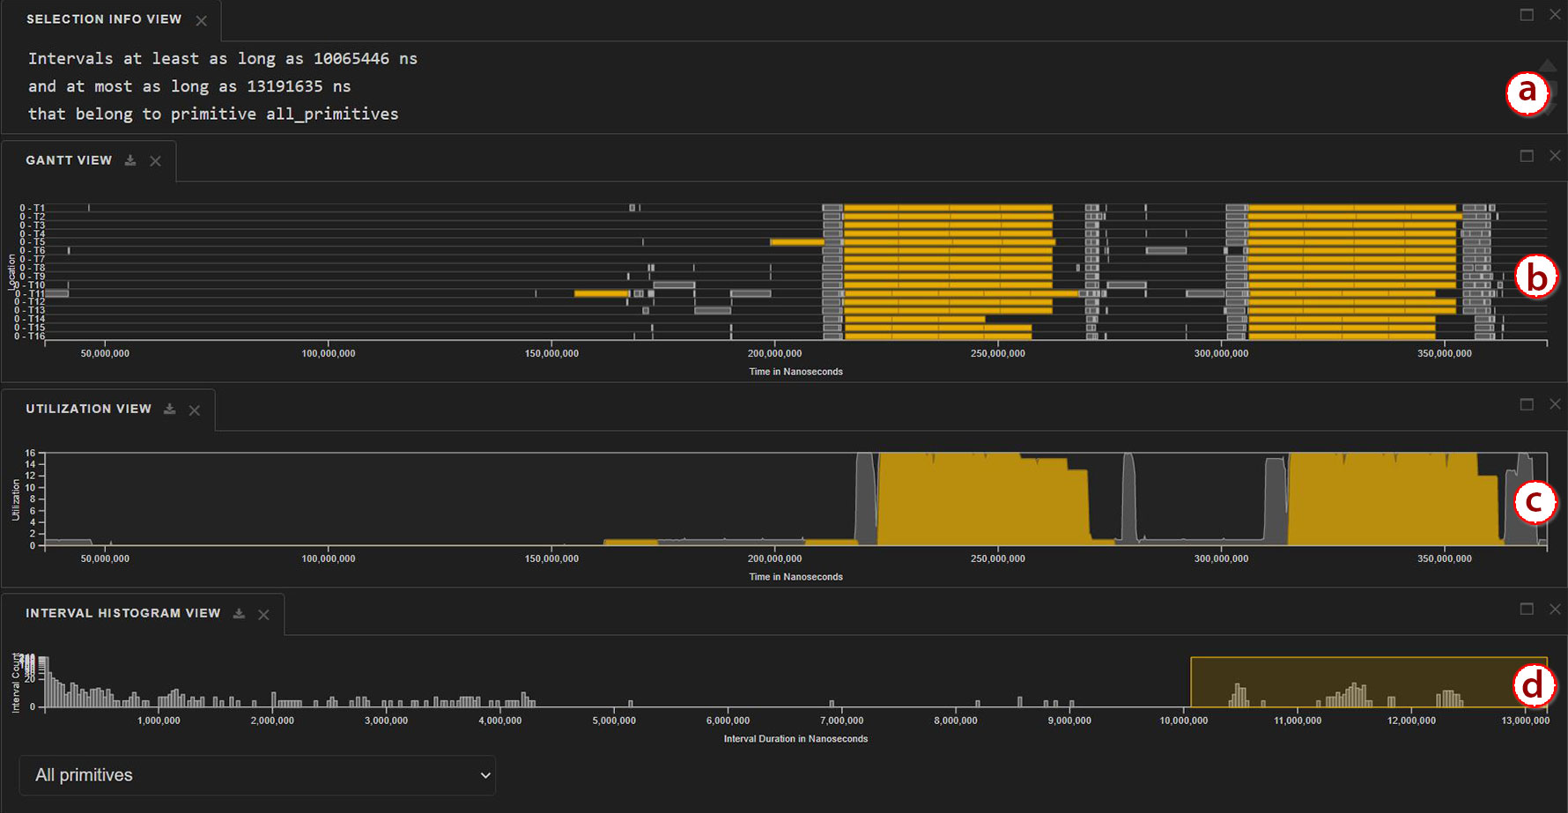Click the Utilization y-axis value 16

(x=30, y=454)
